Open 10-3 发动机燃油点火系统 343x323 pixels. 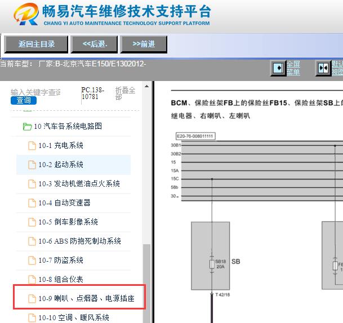pyautogui.click(x=79, y=183)
